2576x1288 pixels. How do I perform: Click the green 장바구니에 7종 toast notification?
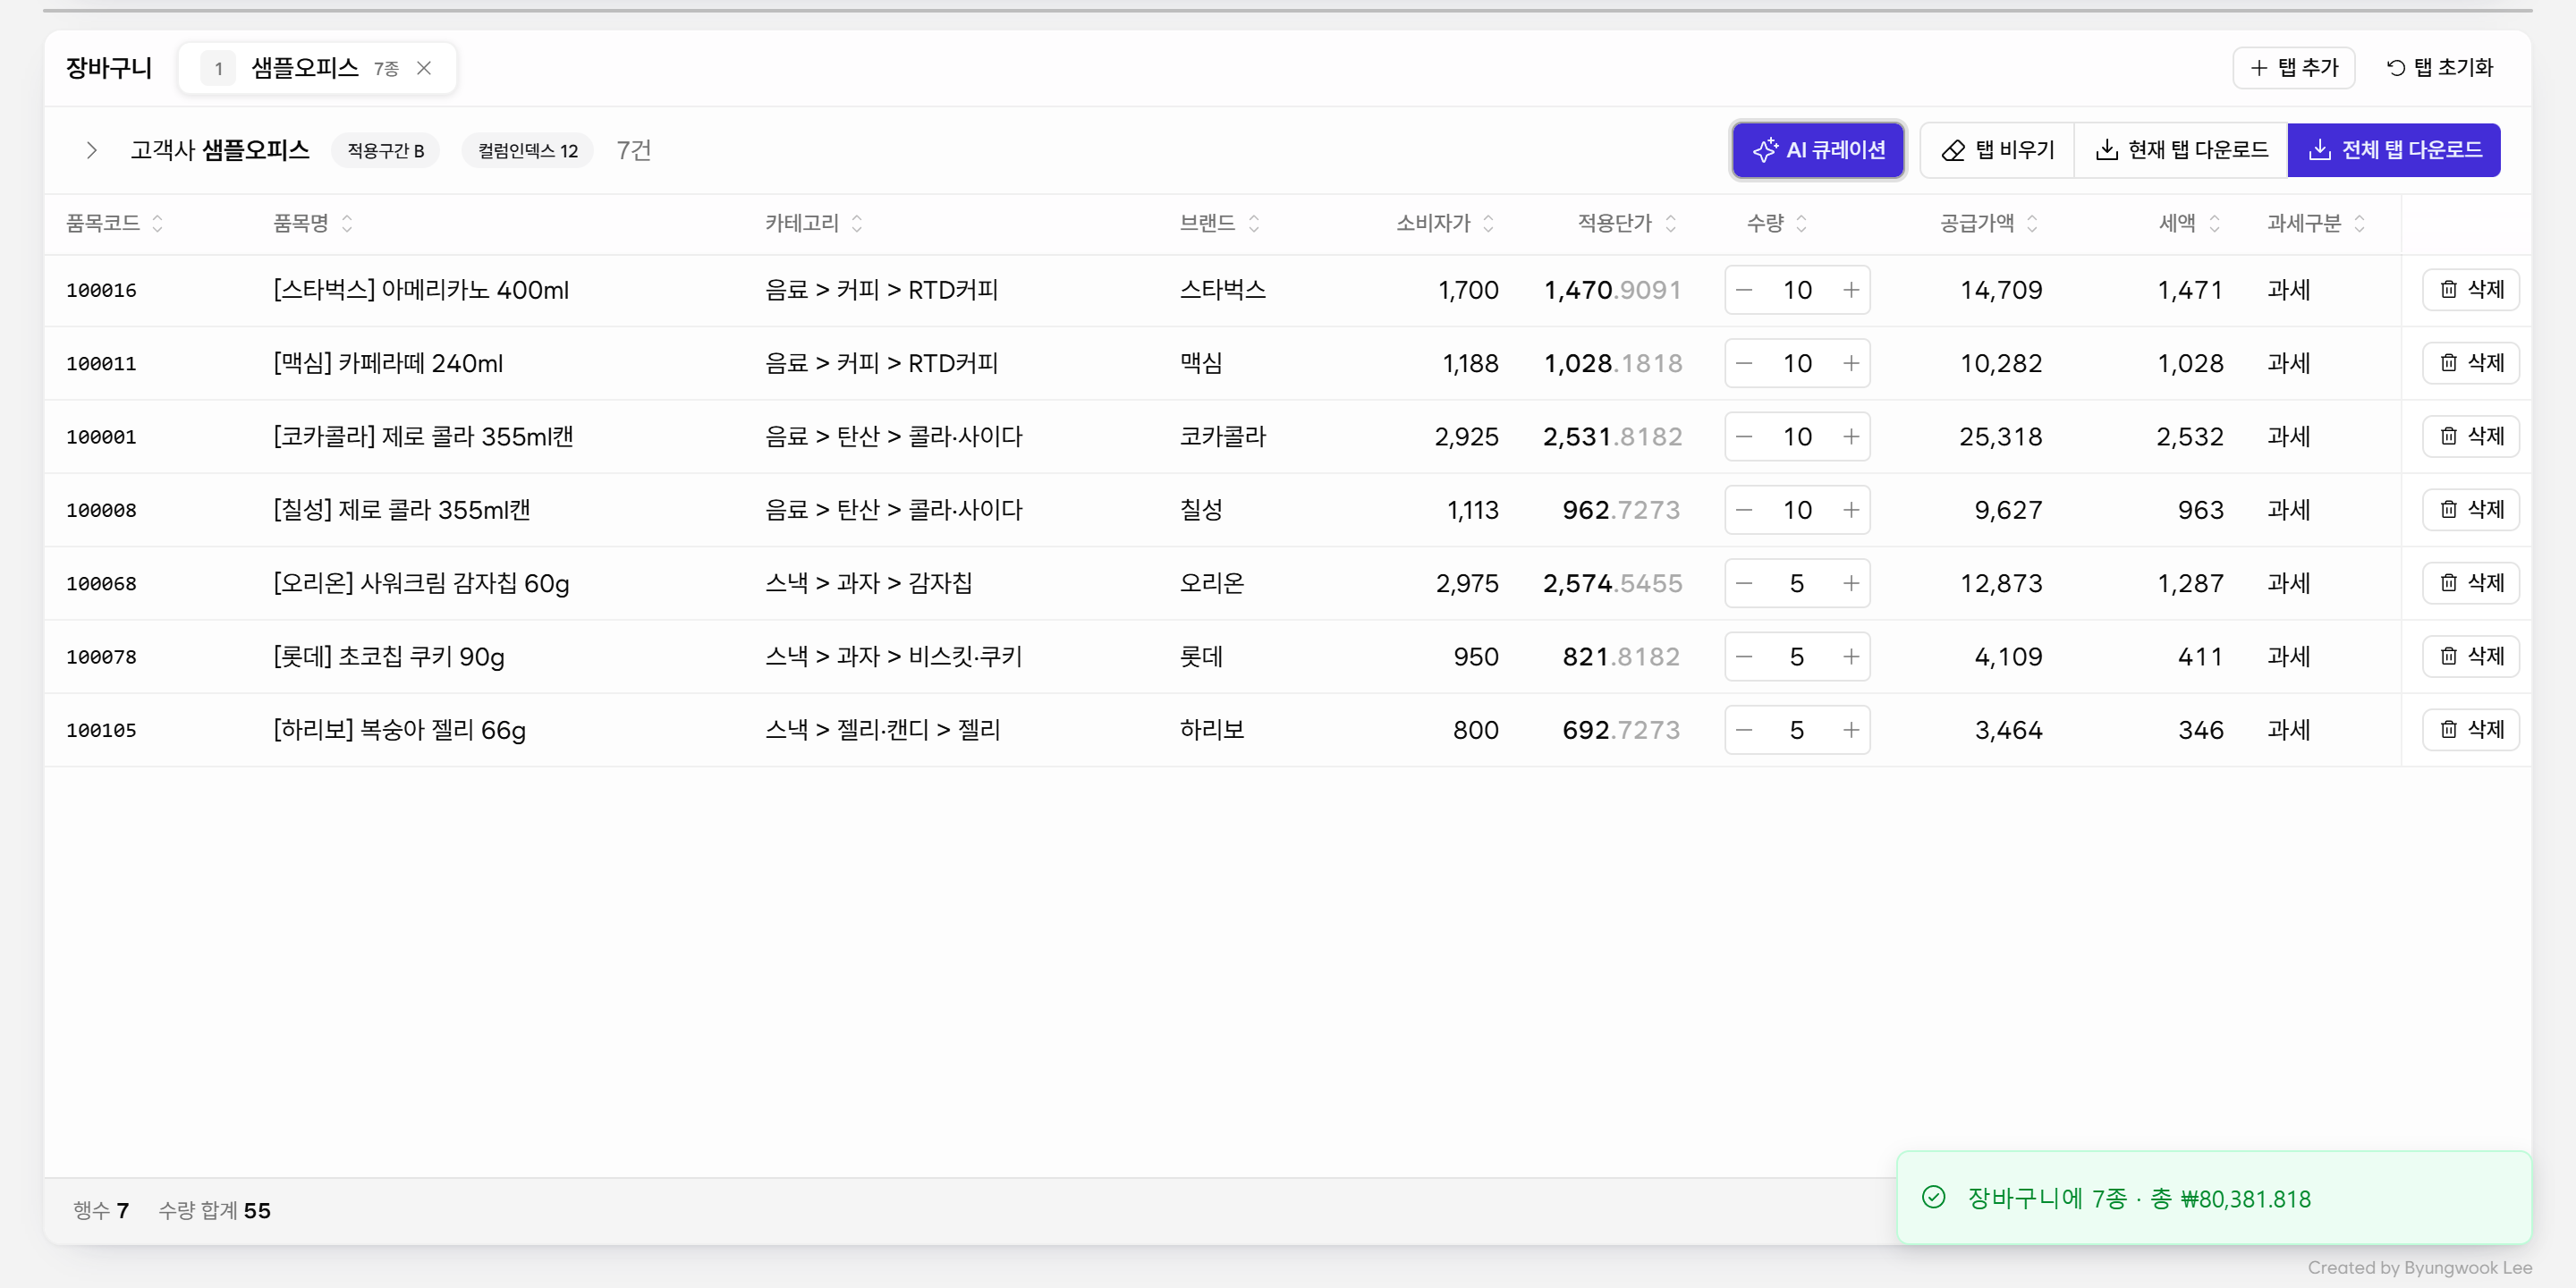click(2213, 1198)
